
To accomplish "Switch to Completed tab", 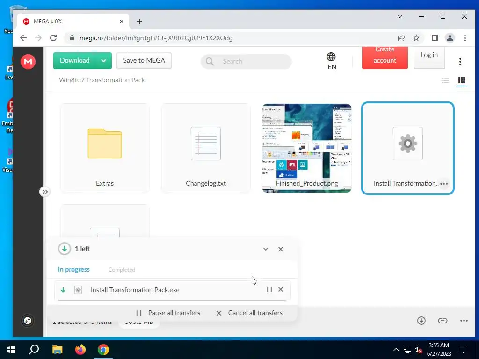I will [122, 270].
